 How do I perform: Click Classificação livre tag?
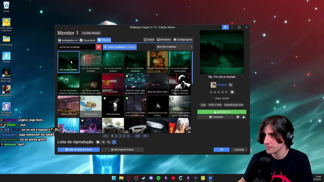(x=233, y=105)
